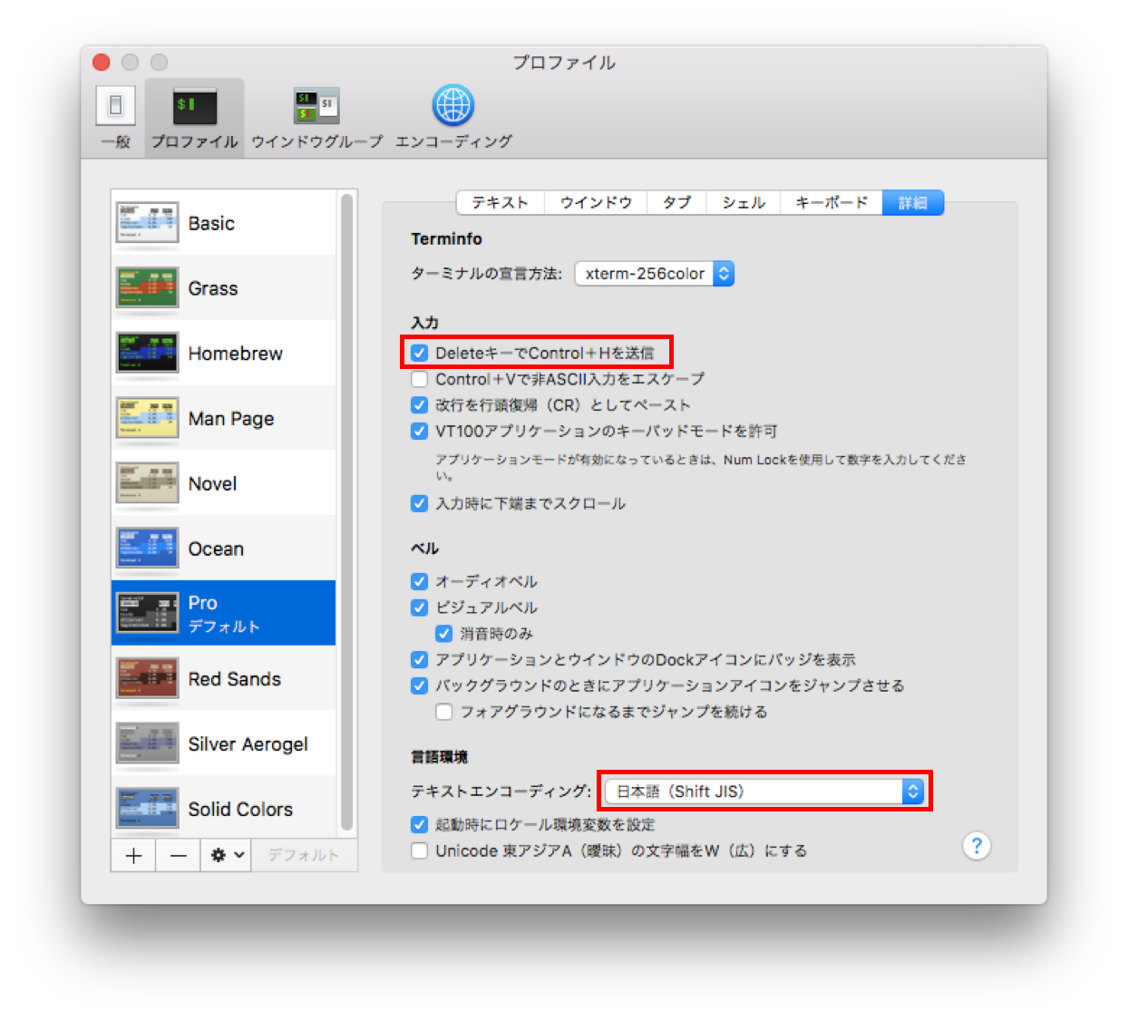The height and width of the screenshot is (1020, 1128).
Task: Enable フォアグラウンドになるまでジャンプを続ける checkbox
Action: tap(443, 712)
